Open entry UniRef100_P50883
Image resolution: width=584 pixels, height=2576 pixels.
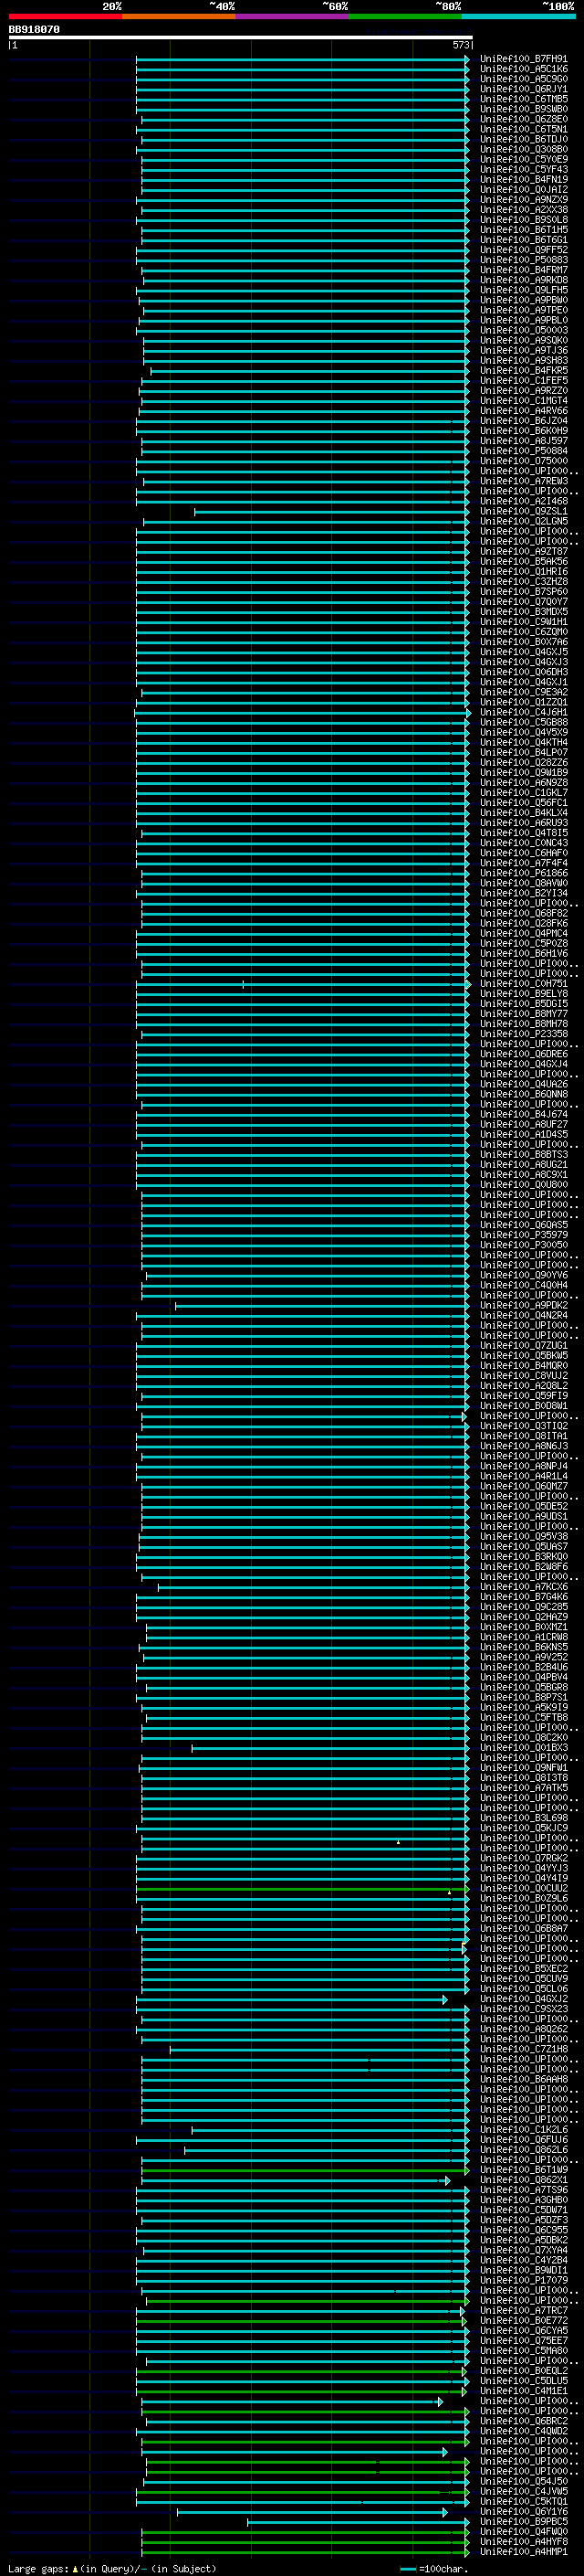tap(523, 260)
